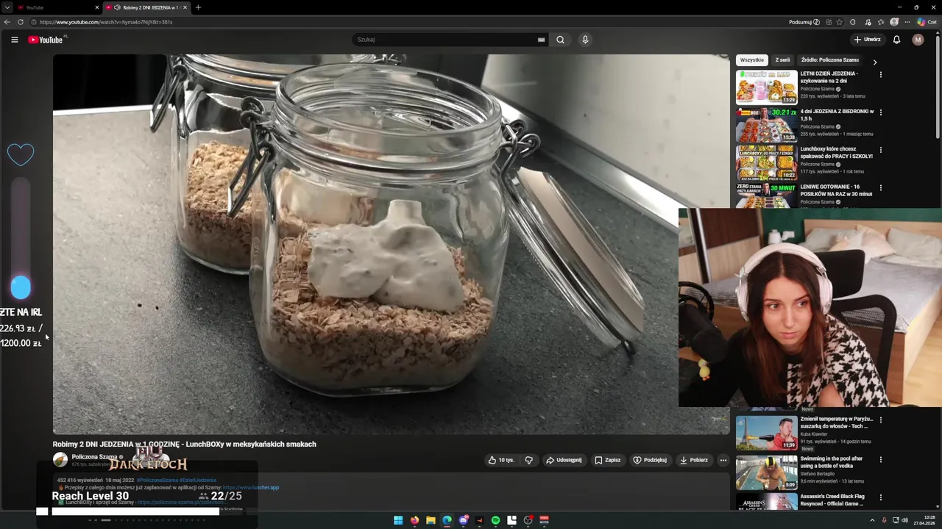Click Podsumuj in the address bar

(804, 22)
